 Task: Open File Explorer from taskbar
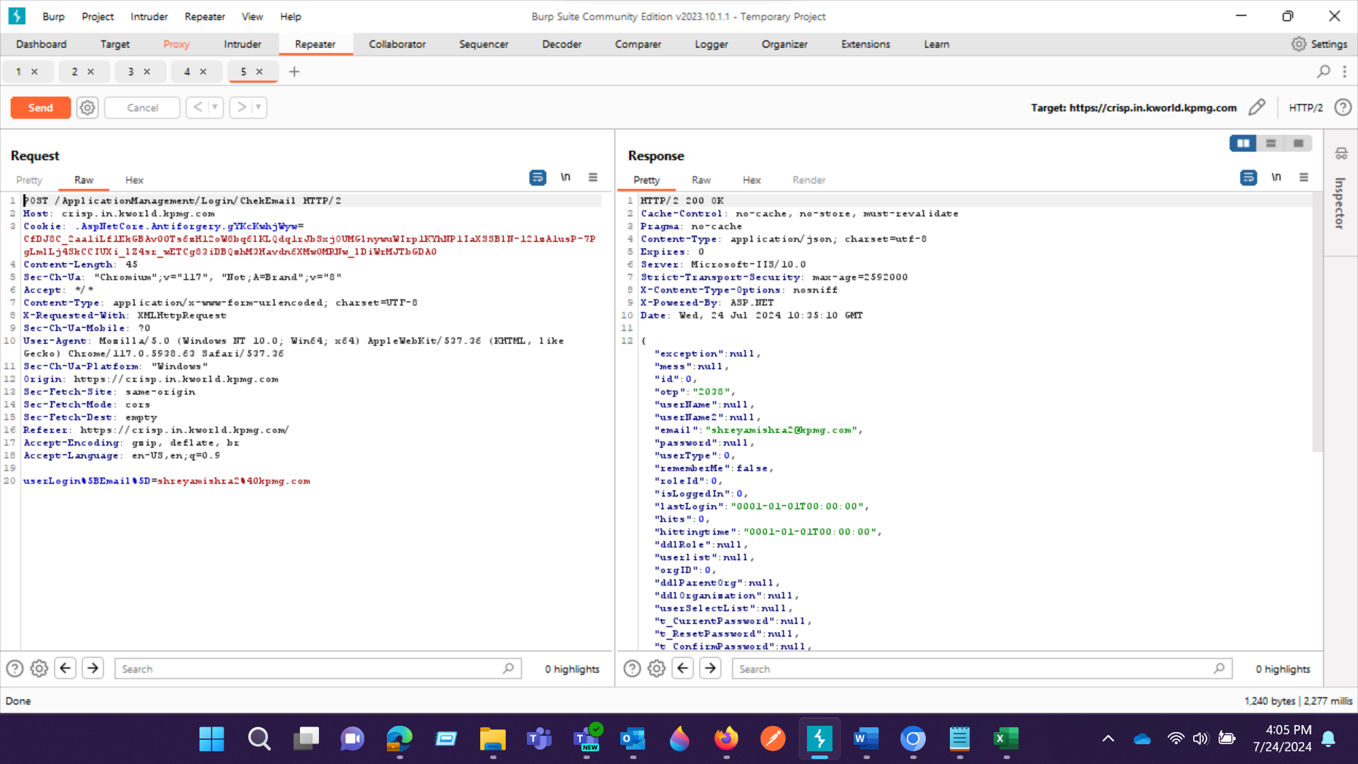pos(493,739)
